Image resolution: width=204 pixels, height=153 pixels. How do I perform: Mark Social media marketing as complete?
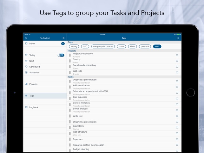click(x=177, y=67)
